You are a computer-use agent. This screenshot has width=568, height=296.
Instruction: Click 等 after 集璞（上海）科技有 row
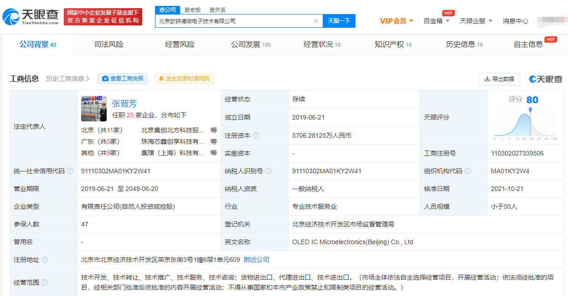coord(214,153)
